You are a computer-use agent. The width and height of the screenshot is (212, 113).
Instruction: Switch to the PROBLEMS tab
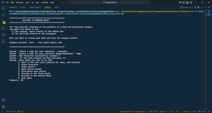pos(13,7)
